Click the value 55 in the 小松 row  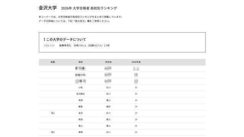click(x=136, y=88)
